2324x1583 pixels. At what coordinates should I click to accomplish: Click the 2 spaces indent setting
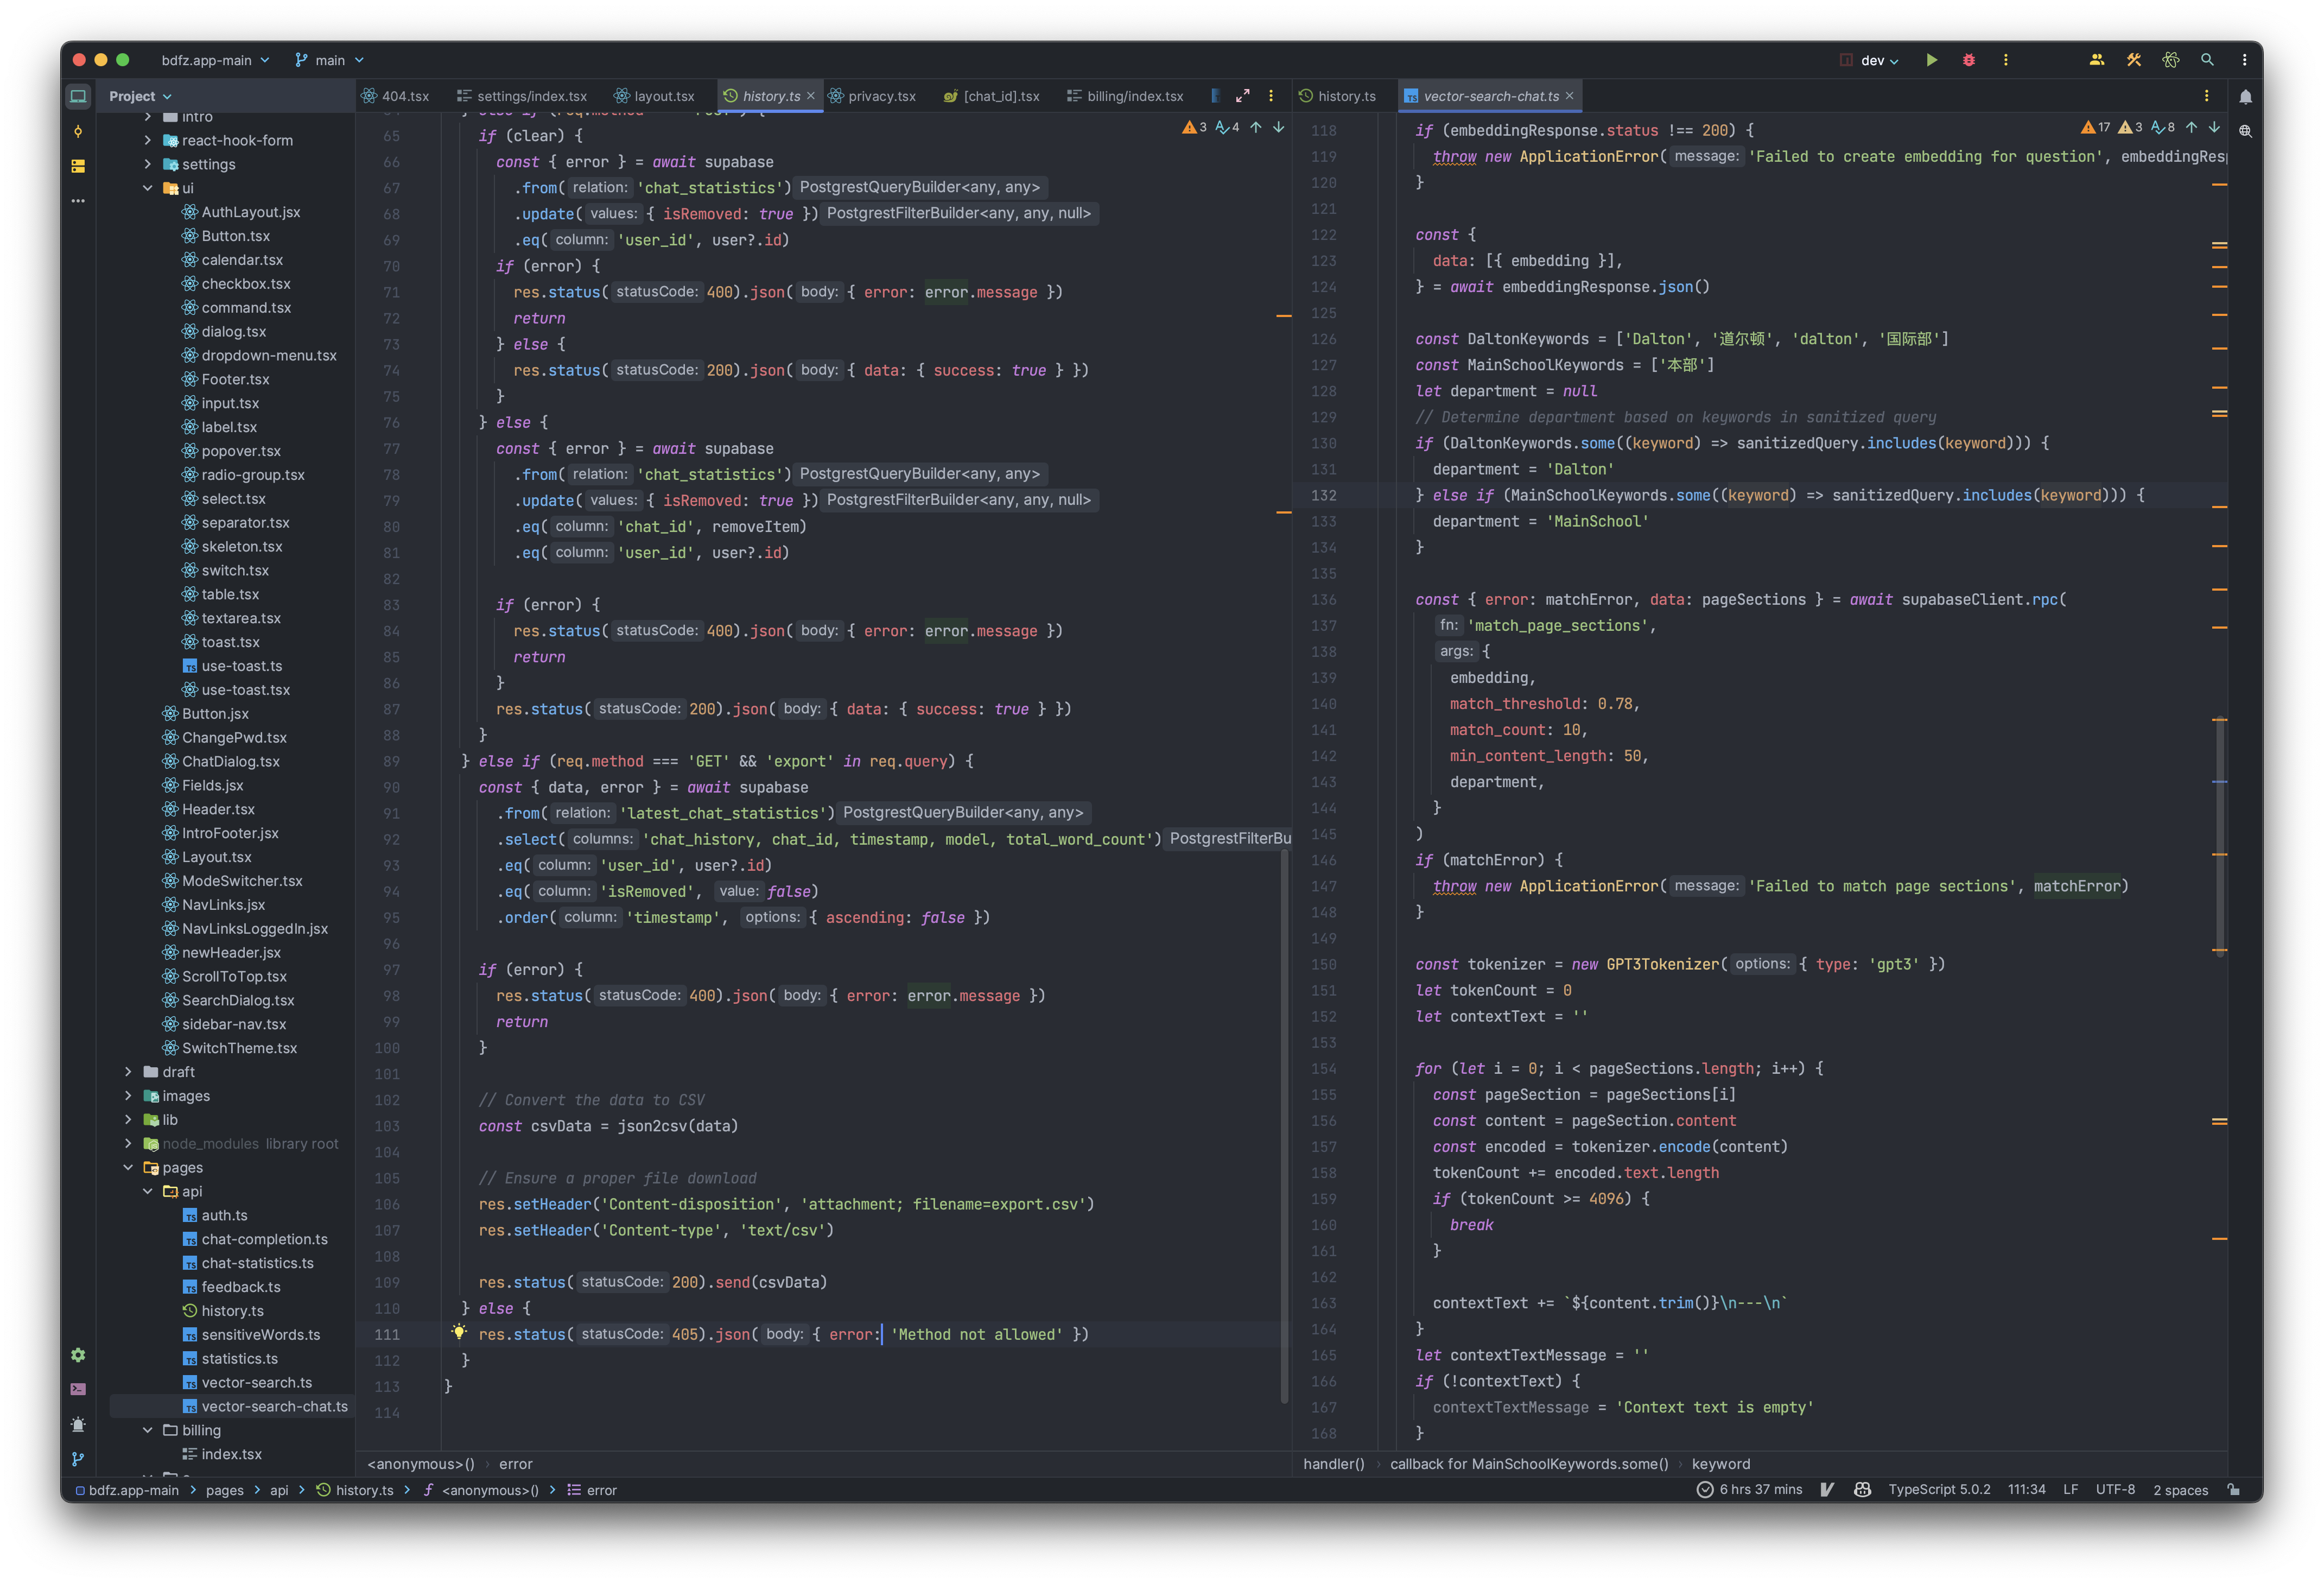coord(2180,1490)
